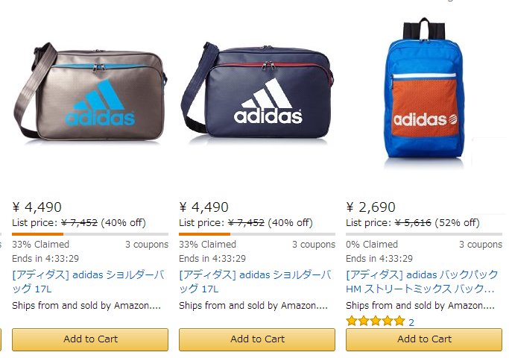Screen dimensions: 509x358
Task: Click the ¥ 2,690 backpack price
Action: click(371, 207)
